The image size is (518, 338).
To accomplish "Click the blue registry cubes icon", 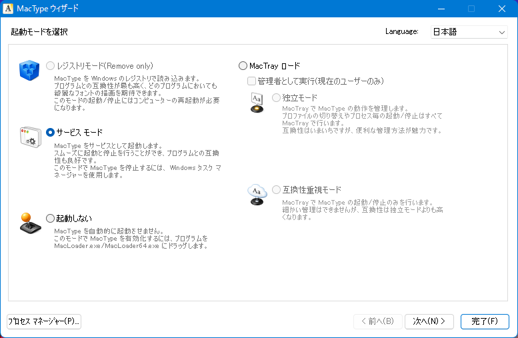I will point(29,70).
